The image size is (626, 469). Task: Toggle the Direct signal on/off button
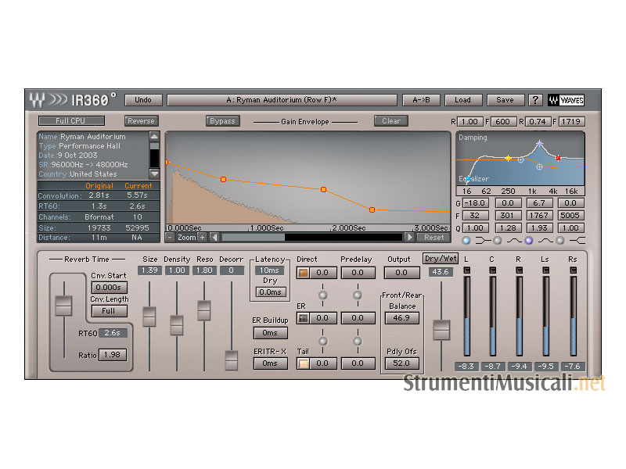(303, 273)
